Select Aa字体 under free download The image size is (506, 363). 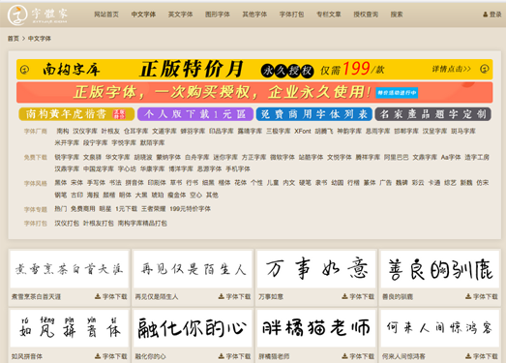(x=451, y=157)
